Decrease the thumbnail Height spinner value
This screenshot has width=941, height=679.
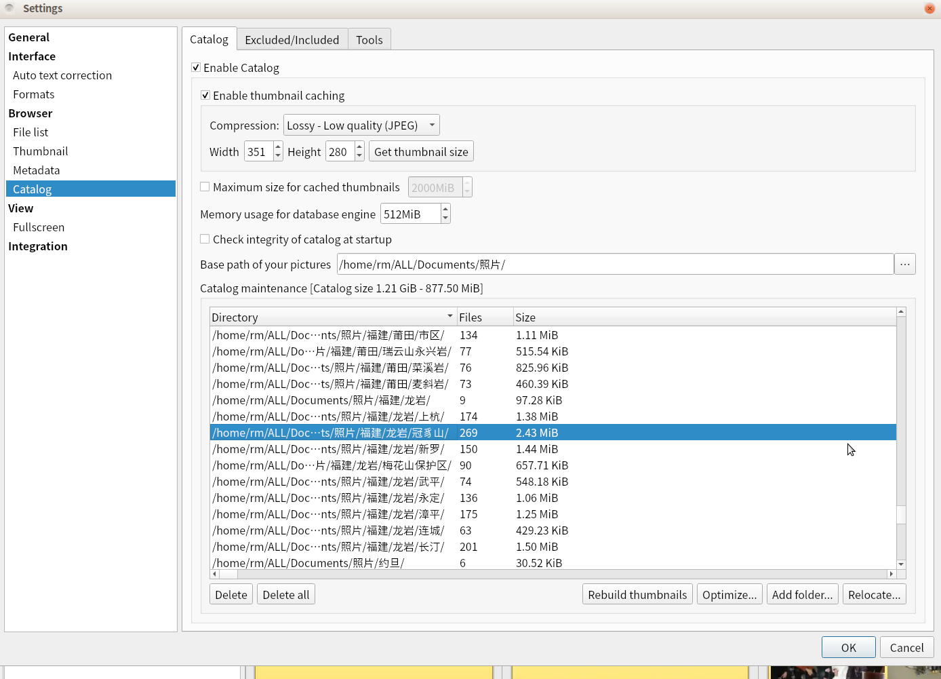coord(359,156)
